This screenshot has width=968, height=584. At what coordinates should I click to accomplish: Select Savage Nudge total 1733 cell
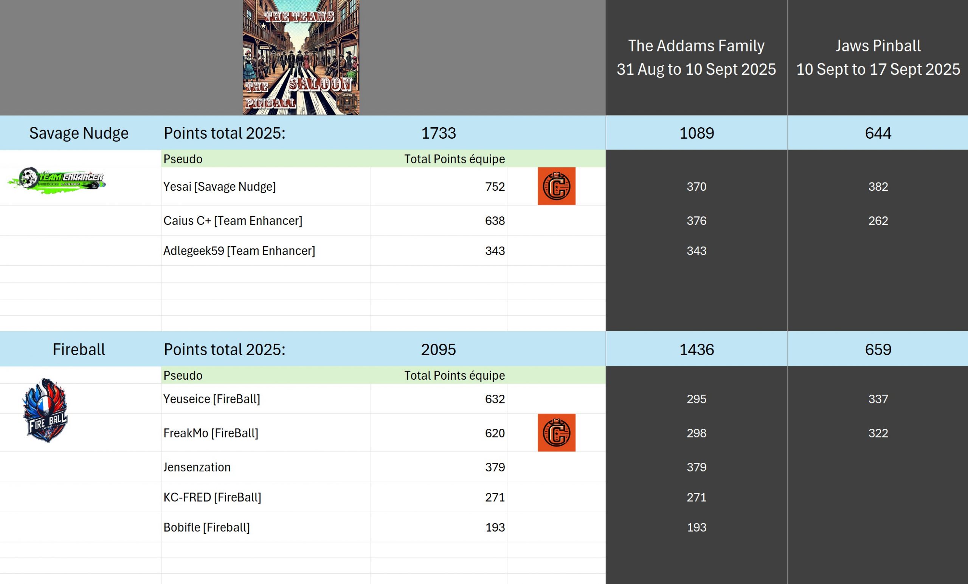(438, 133)
